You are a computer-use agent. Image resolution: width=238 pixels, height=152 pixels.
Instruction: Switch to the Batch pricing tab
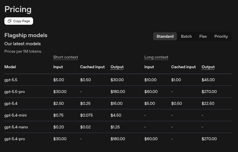pyautogui.click(x=186, y=36)
